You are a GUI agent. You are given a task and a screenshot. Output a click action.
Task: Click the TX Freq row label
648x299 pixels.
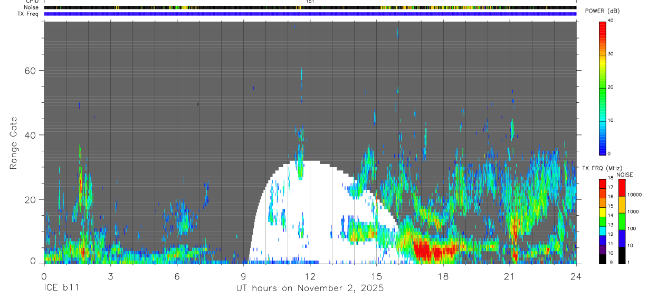pos(28,14)
